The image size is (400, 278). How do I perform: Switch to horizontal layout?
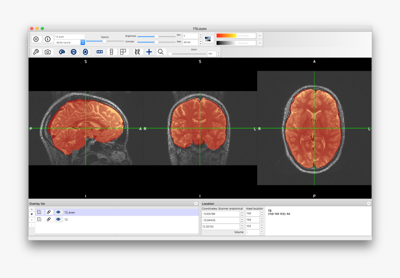click(x=100, y=52)
